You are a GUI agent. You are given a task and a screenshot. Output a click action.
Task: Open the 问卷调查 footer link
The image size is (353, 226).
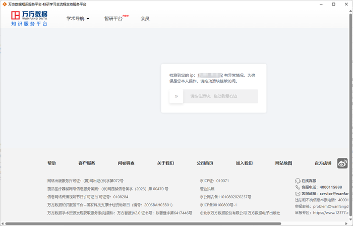(x=126, y=163)
